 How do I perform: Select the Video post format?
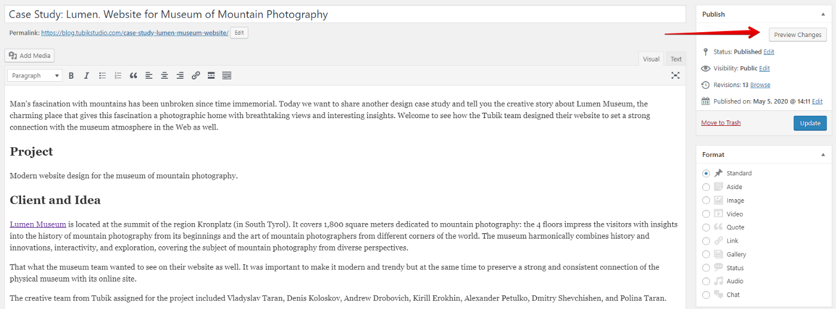[x=706, y=214]
